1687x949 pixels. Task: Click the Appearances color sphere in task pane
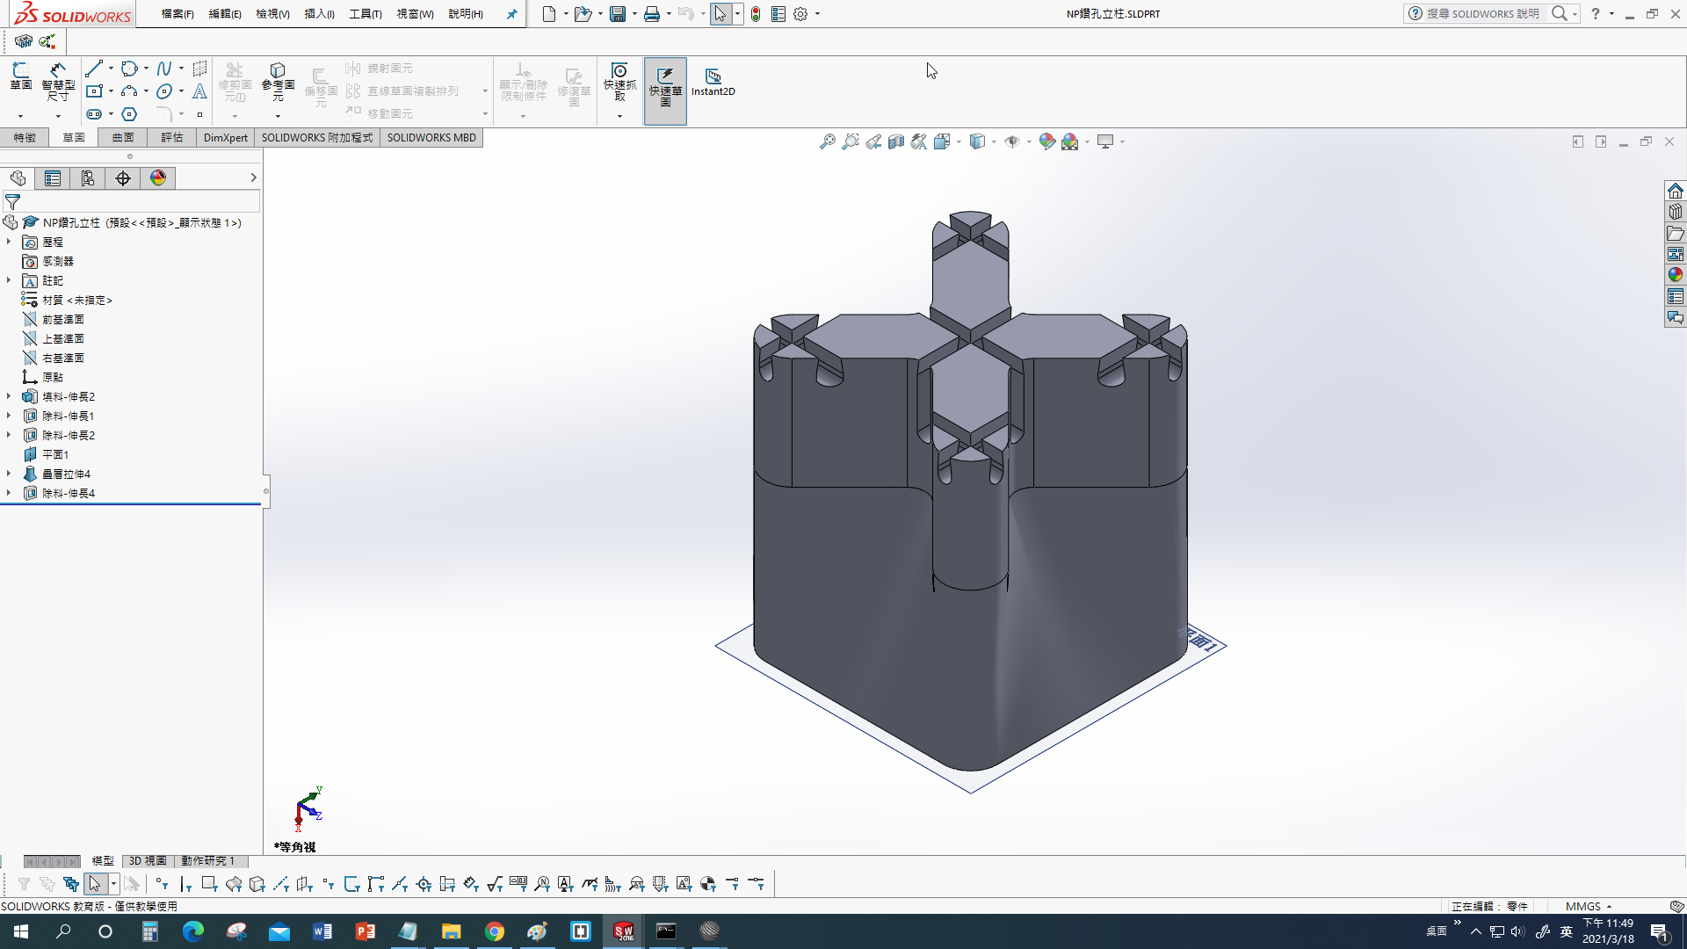coord(1676,275)
